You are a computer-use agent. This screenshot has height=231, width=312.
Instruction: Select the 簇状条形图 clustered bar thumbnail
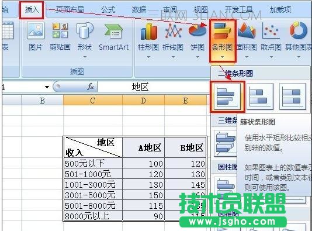click(227, 96)
